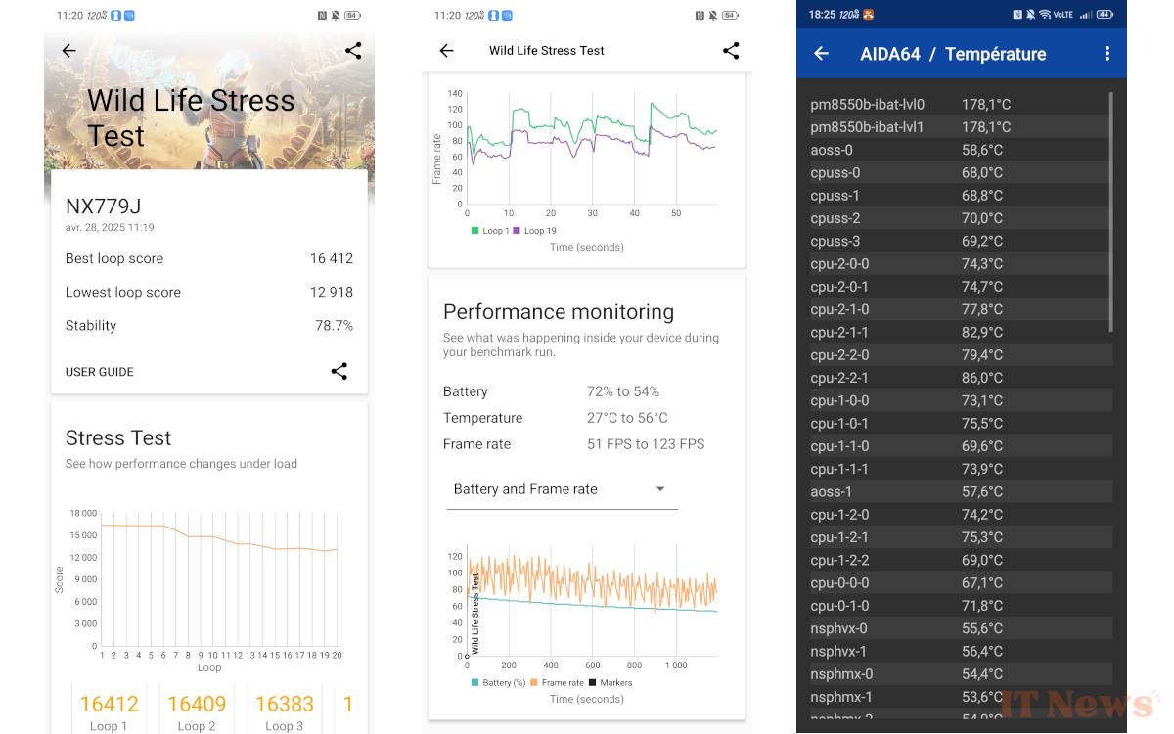Viewport: 1174px width, 734px height.
Task: Click the orange Frame rate legend entry
Action: (x=557, y=683)
